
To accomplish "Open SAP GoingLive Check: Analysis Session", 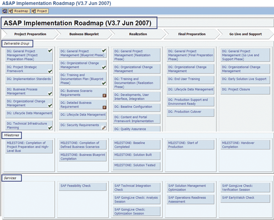I will coord(137,200).
